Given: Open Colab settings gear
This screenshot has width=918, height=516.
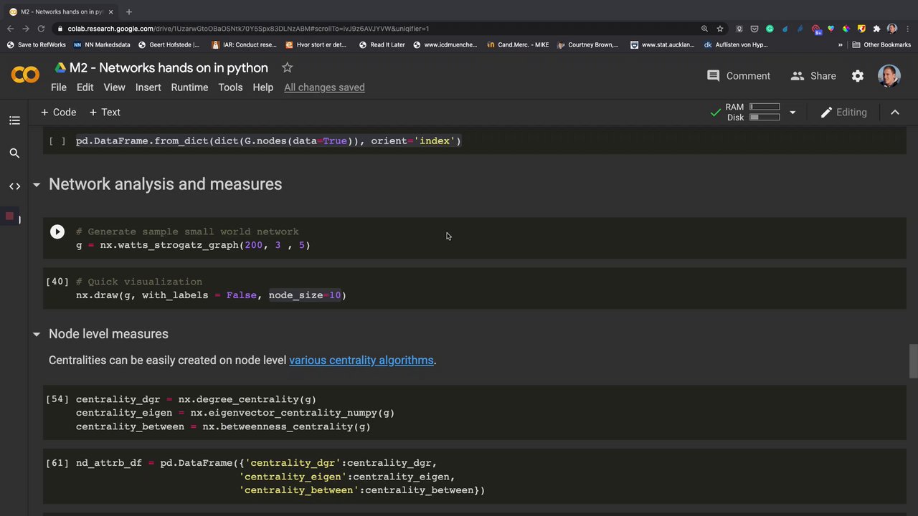Looking at the screenshot, I should point(858,76).
